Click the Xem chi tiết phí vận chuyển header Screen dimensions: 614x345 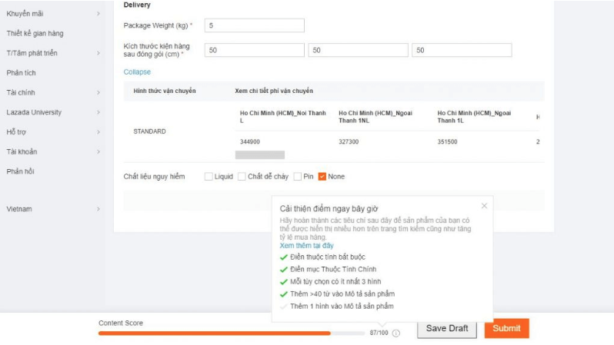tap(274, 91)
